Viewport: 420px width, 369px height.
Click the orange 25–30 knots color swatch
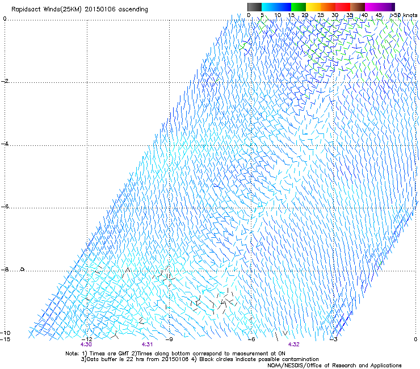[x=328, y=7]
